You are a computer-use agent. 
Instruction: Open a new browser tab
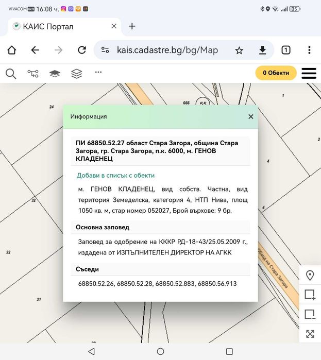(x=132, y=26)
